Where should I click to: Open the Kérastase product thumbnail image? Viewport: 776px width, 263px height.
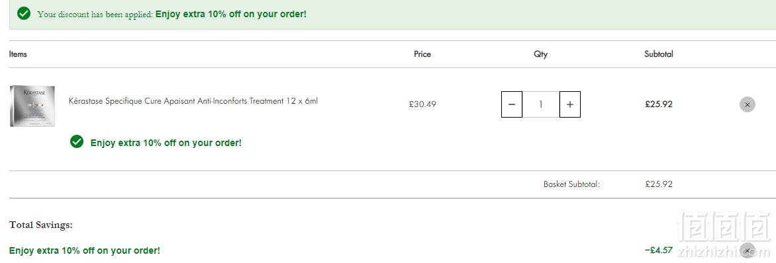click(x=32, y=106)
